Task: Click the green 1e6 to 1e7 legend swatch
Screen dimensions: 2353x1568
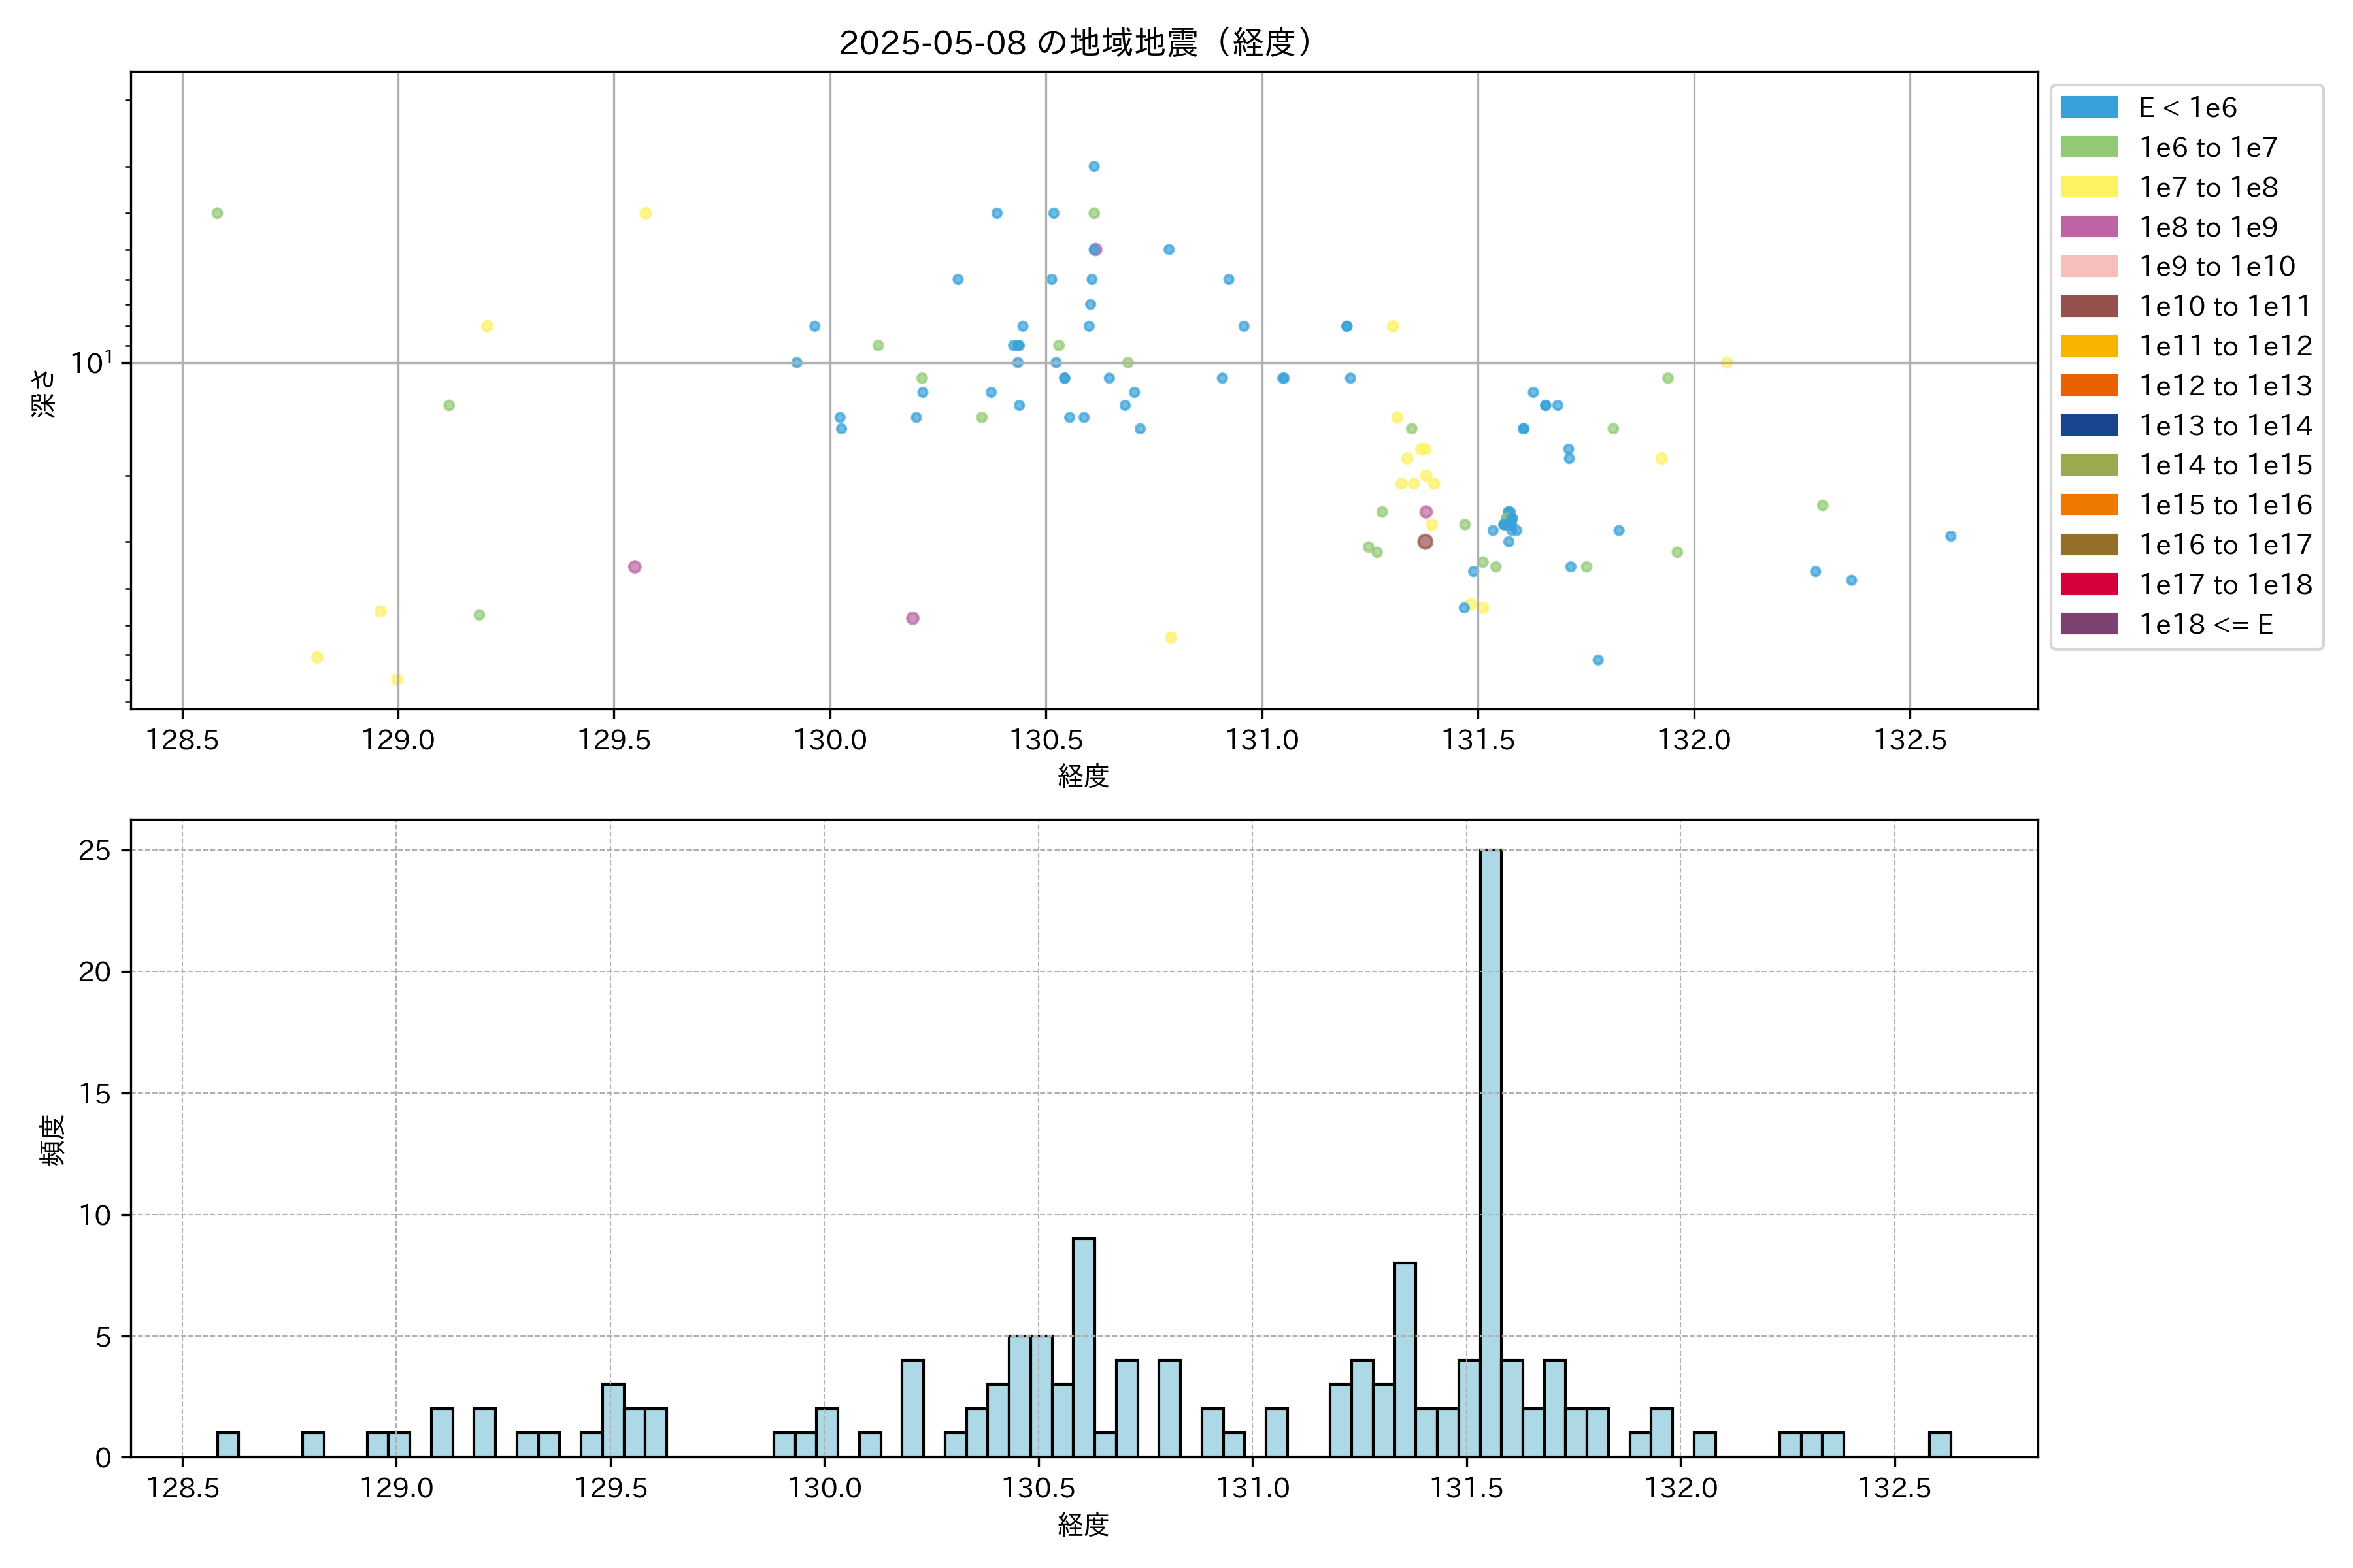Action: (2088, 147)
